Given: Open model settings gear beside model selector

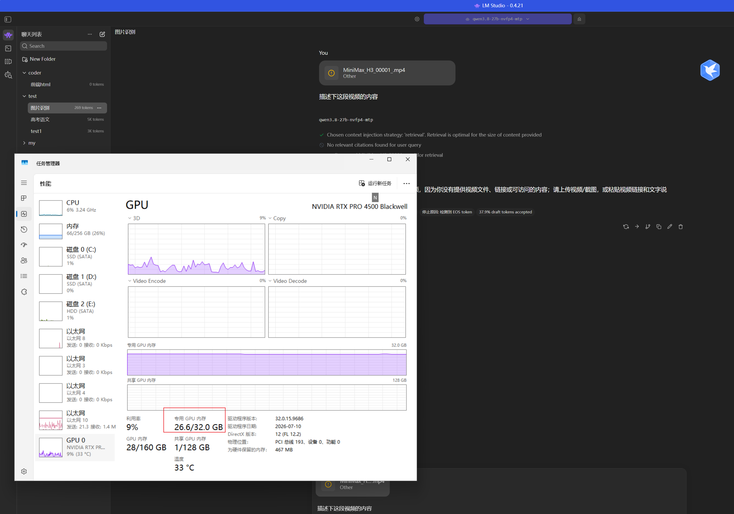Looking at the screenshot, I should point(417,19).
